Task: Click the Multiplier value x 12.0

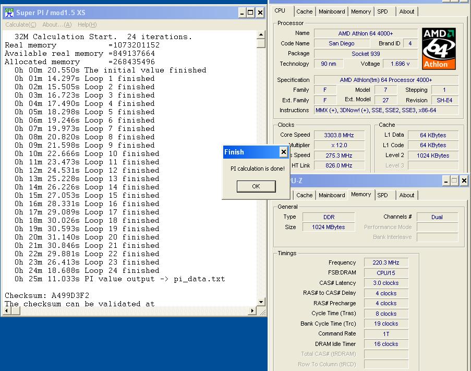Action: [339, 145]
